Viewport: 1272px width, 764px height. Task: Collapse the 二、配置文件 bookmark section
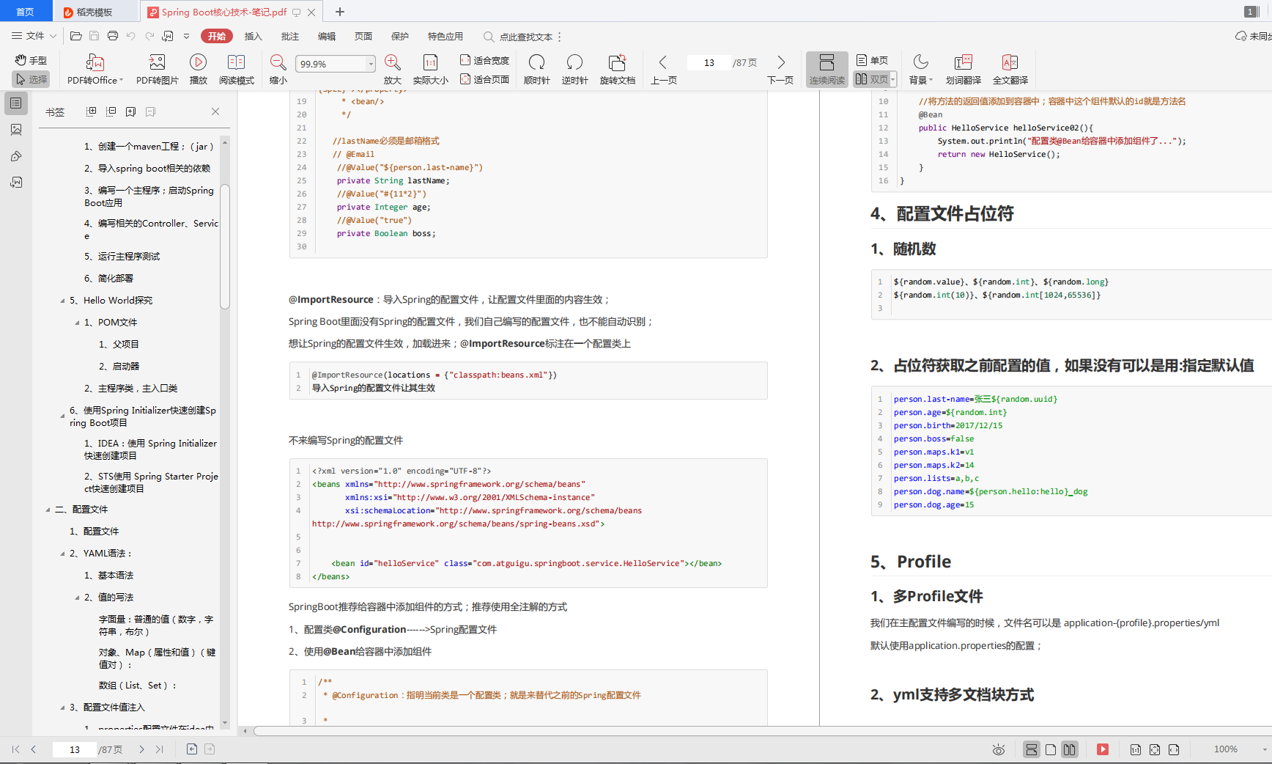coord(48,510)
